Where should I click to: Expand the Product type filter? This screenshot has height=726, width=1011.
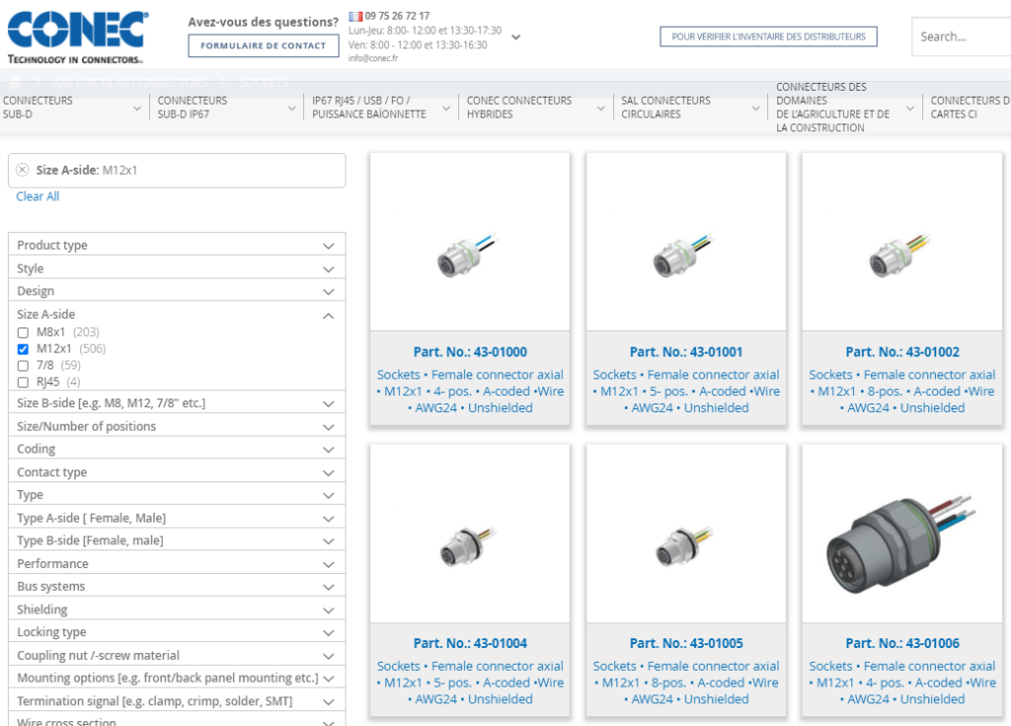coord(328,246)
